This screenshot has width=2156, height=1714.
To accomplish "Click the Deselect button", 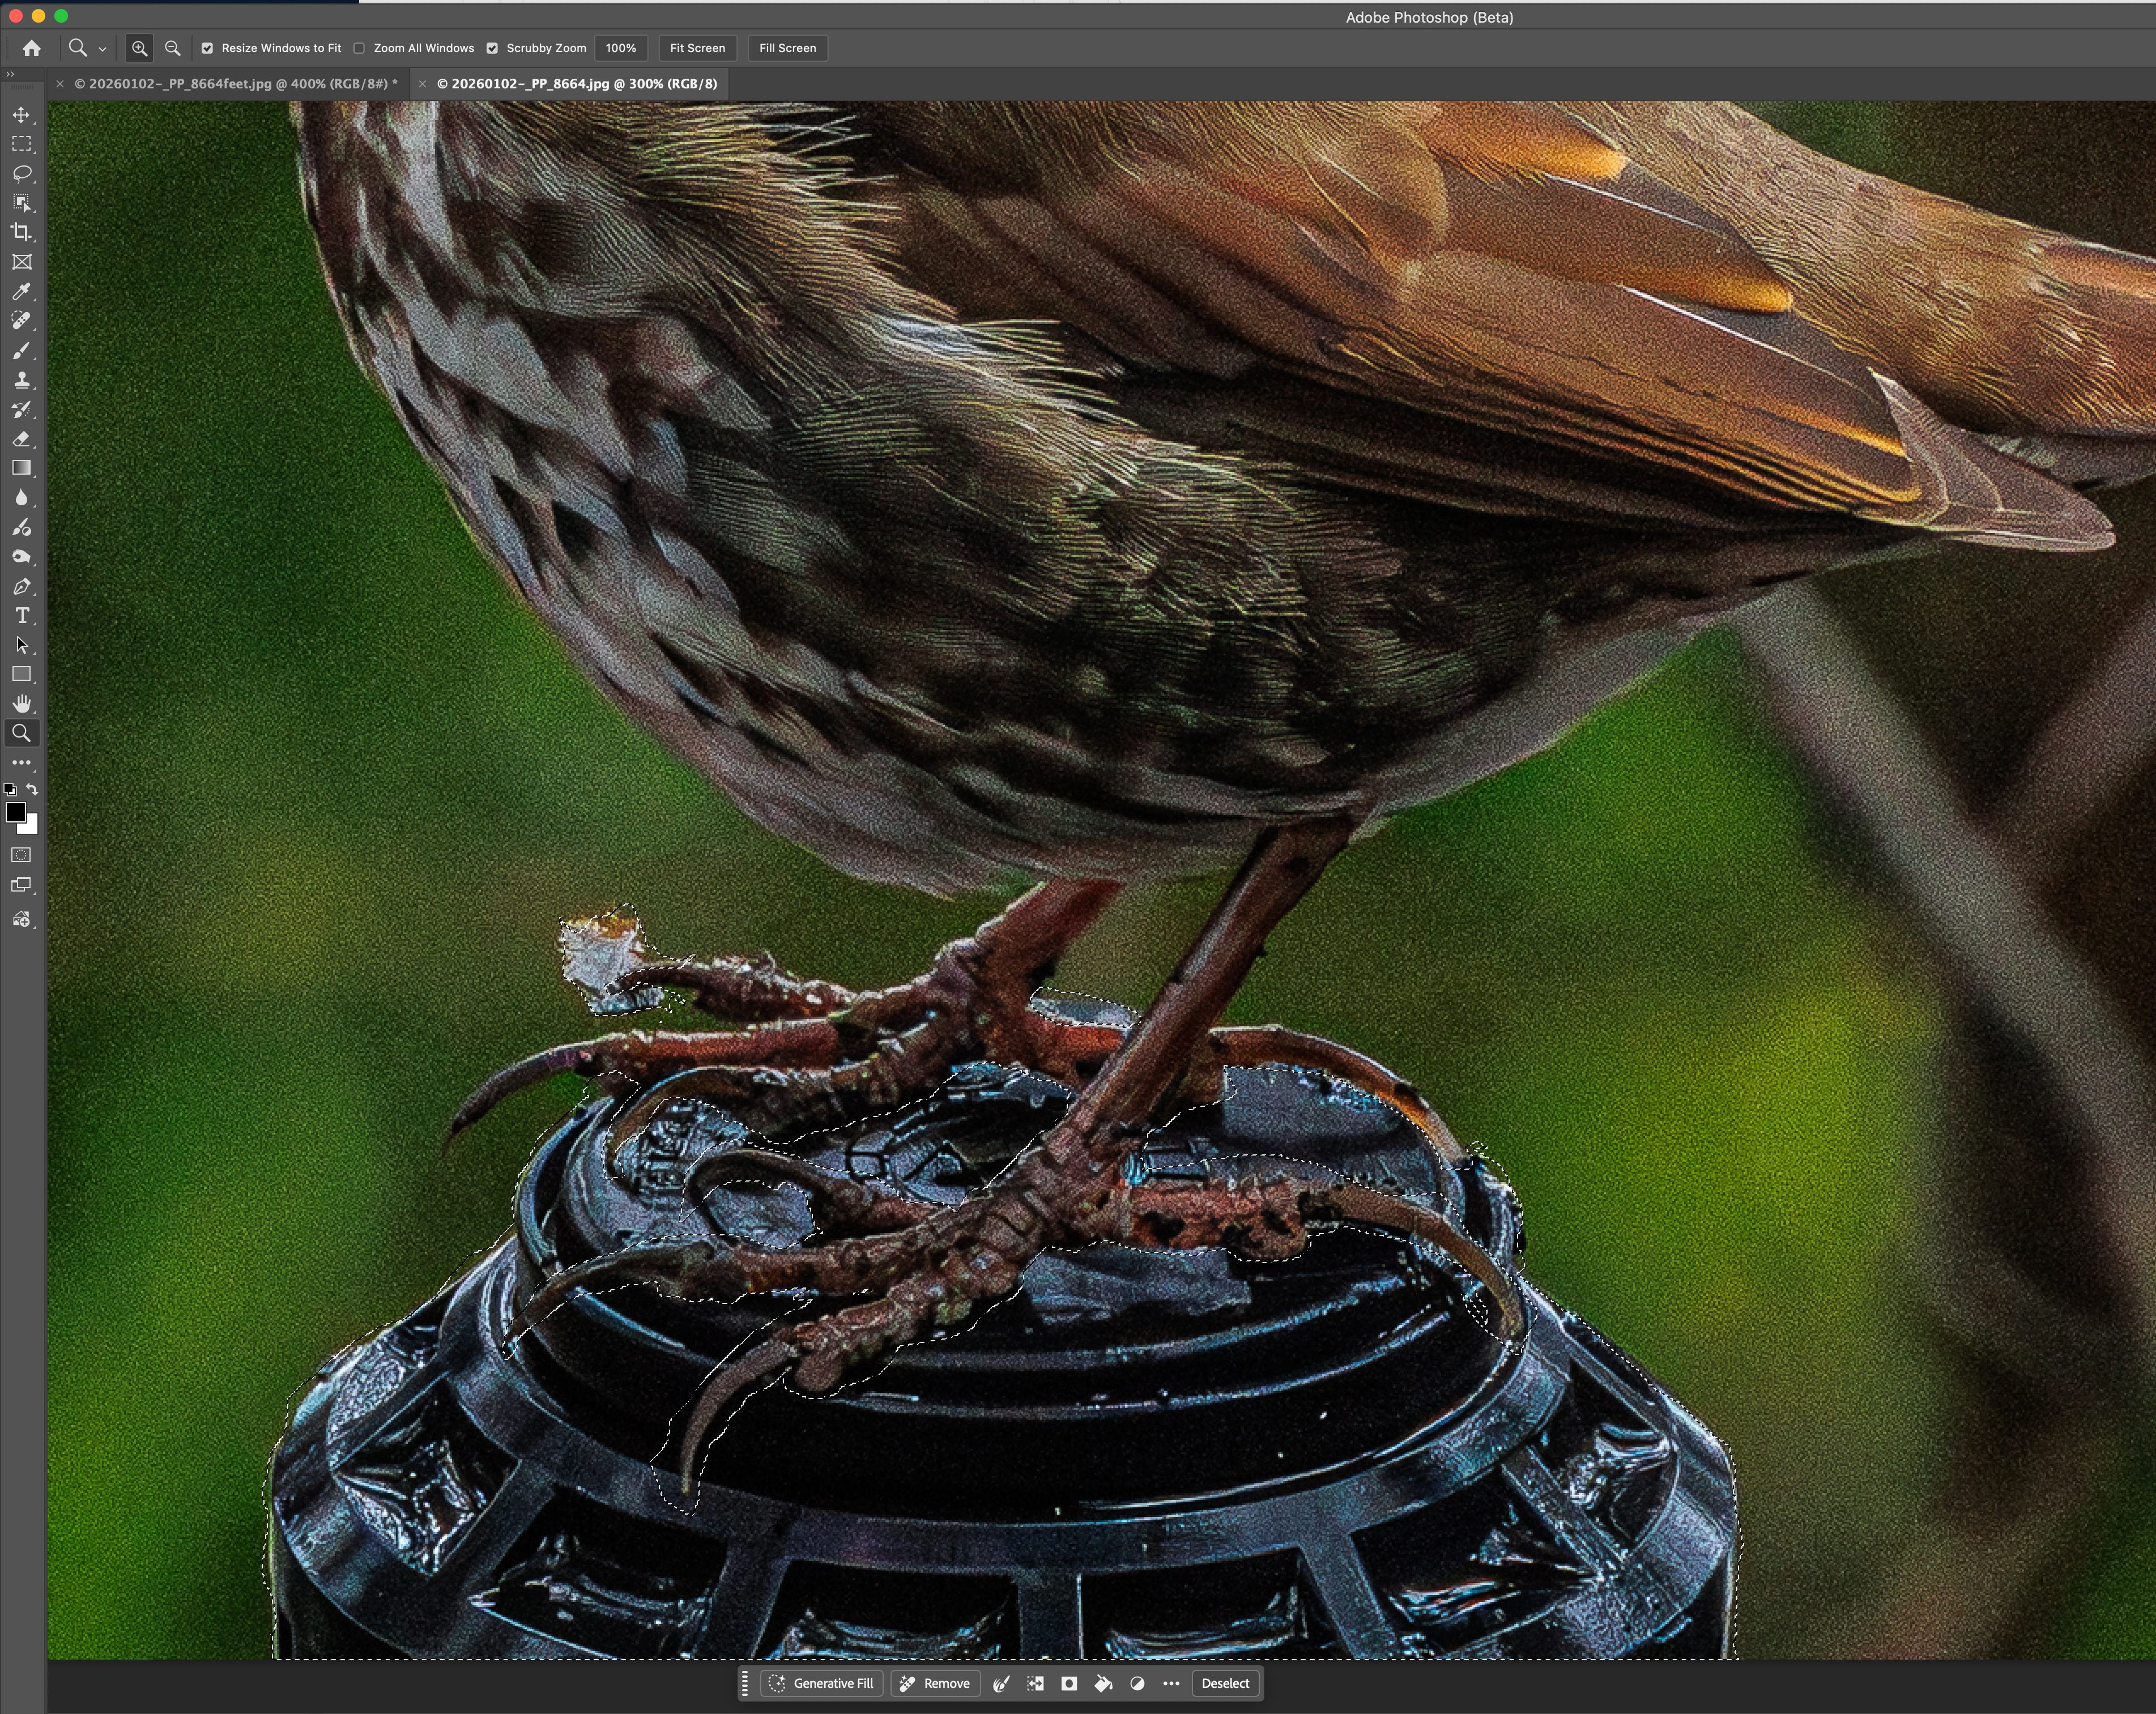I will click(x=1225, y=1683).
